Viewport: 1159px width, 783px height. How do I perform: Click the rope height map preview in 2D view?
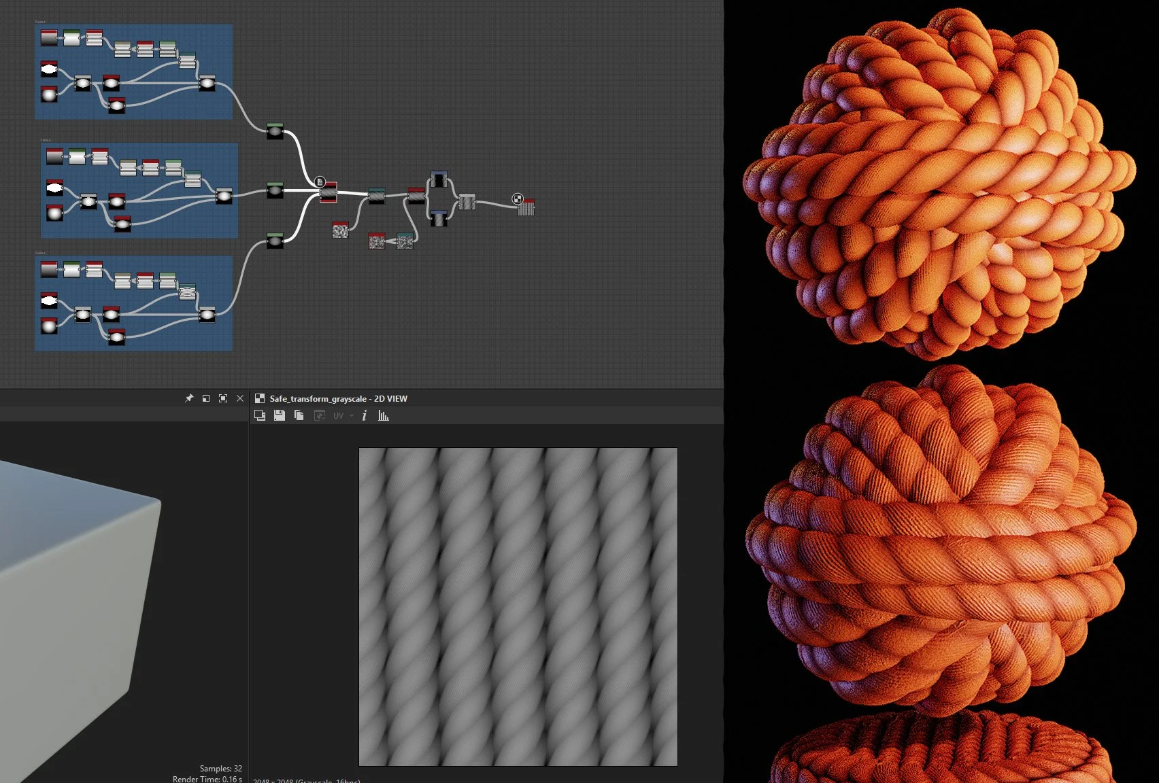pyautogui.click(x=518, y=606)
